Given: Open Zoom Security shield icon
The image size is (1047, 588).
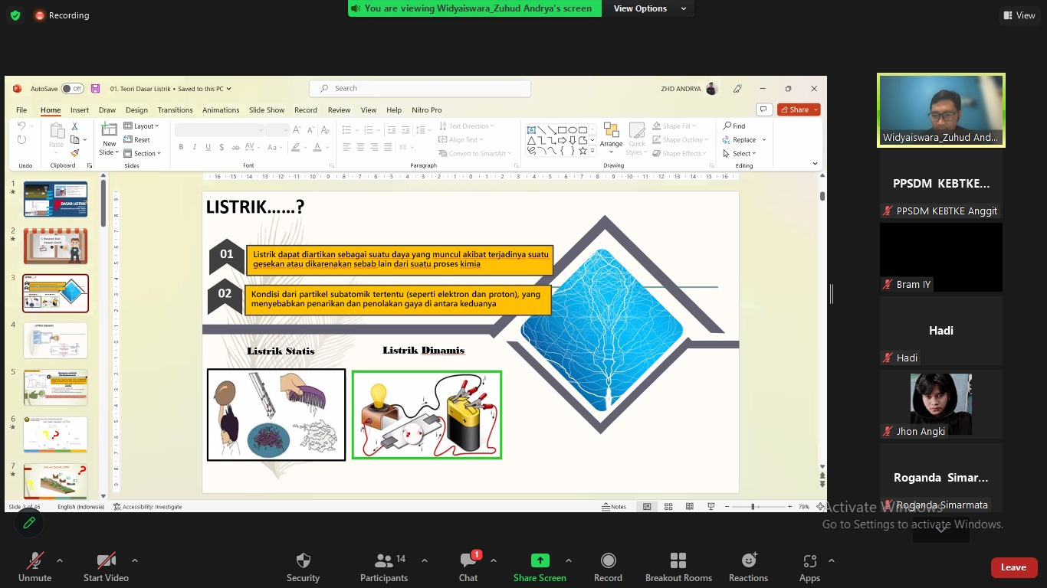Looking at the screenshot, I should (303, 561).
